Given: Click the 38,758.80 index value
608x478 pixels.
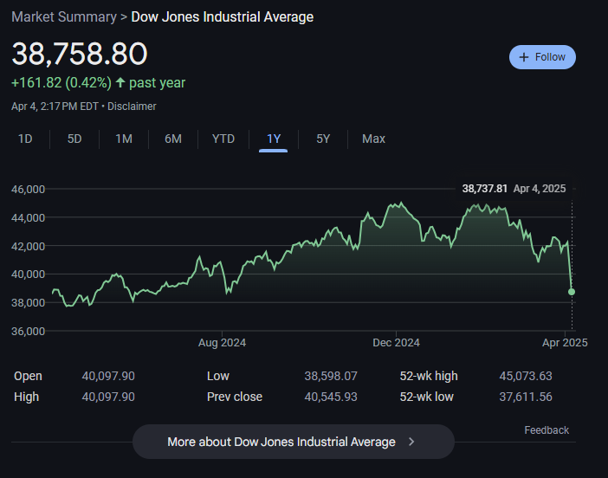Looking at the screenshot, I should pos(80,54).
